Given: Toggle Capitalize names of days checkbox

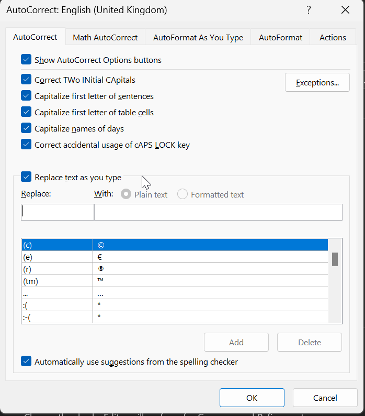Looking at the screenshot, I should [x=26, y=128].
